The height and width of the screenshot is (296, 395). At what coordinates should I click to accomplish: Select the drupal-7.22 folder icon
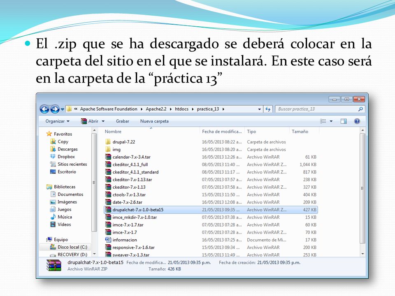click(x=108, y=142)
